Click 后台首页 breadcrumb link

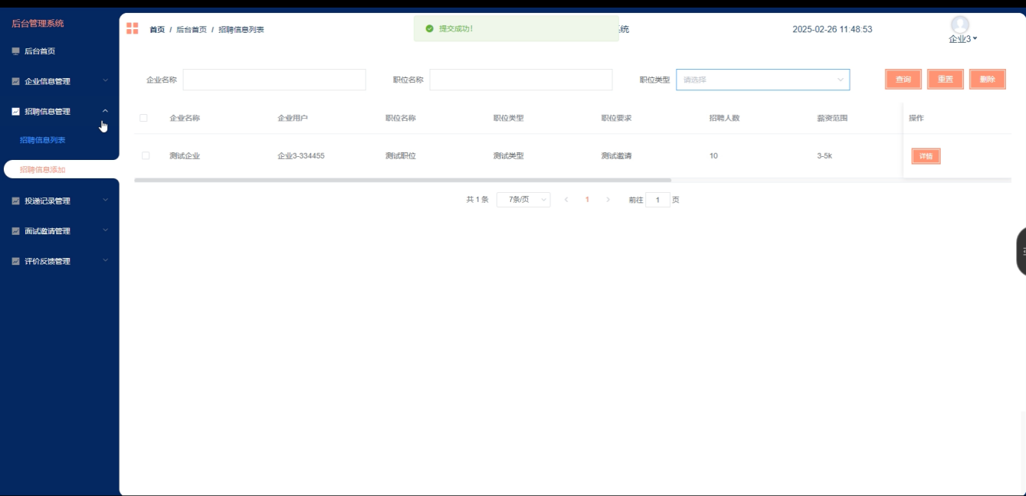point(192,30)
